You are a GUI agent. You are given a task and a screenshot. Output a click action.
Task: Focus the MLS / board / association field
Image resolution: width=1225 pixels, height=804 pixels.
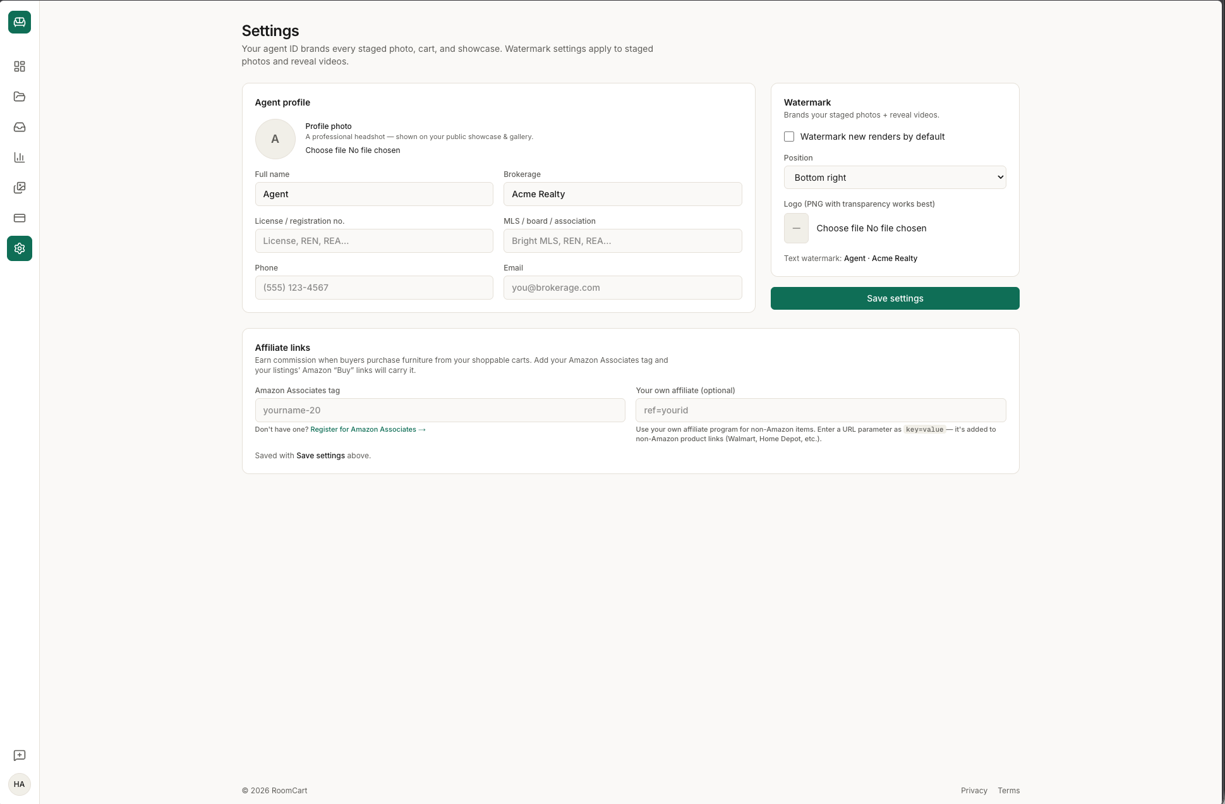pyautogui.click(x=622, y=241)
